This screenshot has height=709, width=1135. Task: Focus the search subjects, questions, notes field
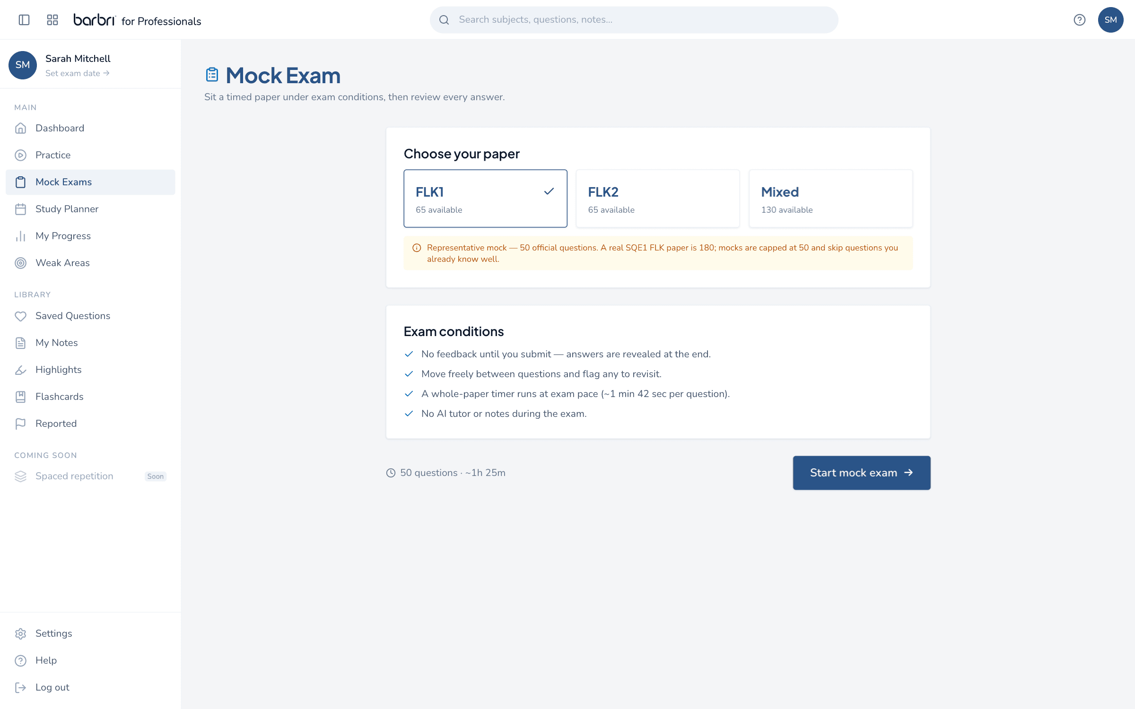click(x=634, y=20)
